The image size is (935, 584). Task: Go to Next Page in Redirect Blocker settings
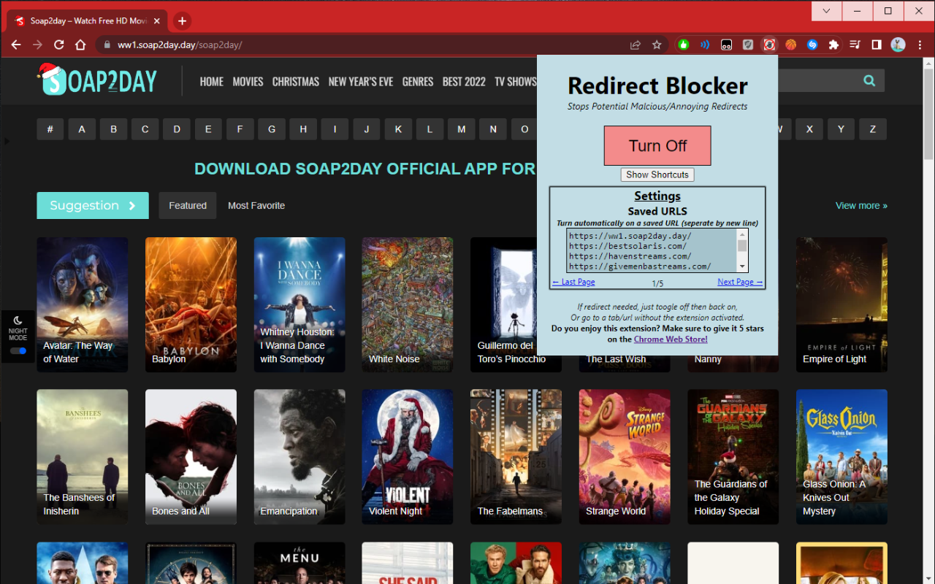(740, 282)
